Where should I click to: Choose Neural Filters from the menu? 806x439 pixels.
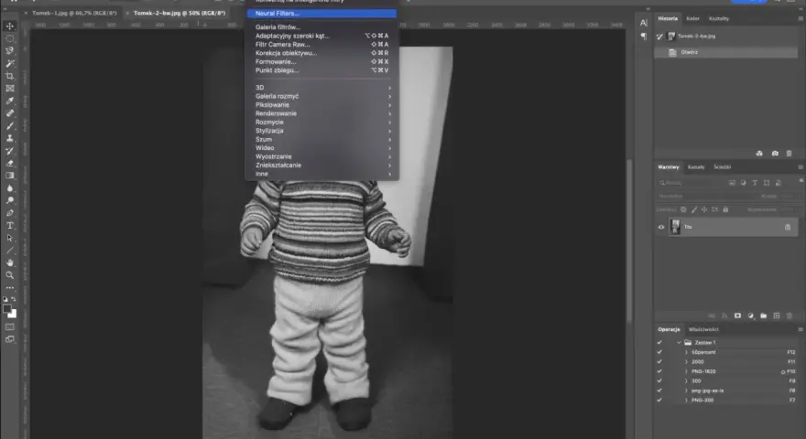321,14
